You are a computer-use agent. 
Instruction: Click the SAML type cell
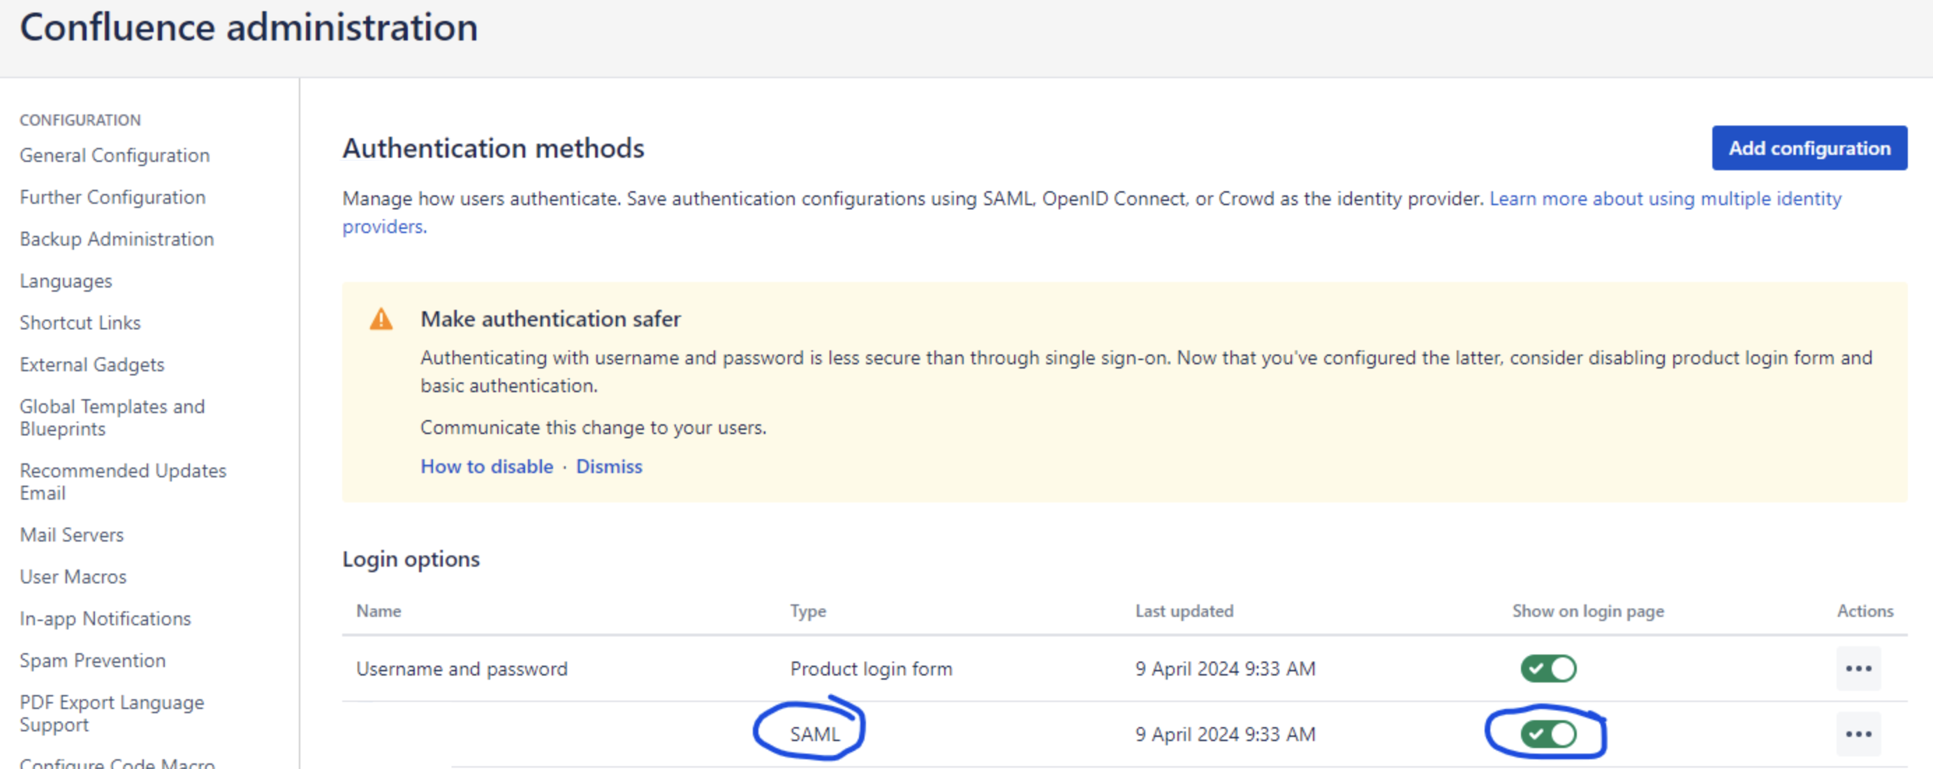pyautogui.click(x=815, y=734)
